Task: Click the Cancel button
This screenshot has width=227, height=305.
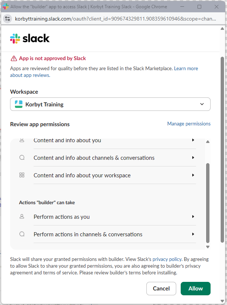Action: click(x=161, y=289)
